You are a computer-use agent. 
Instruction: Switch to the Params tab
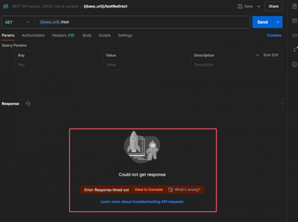click(x=8, y=36)
